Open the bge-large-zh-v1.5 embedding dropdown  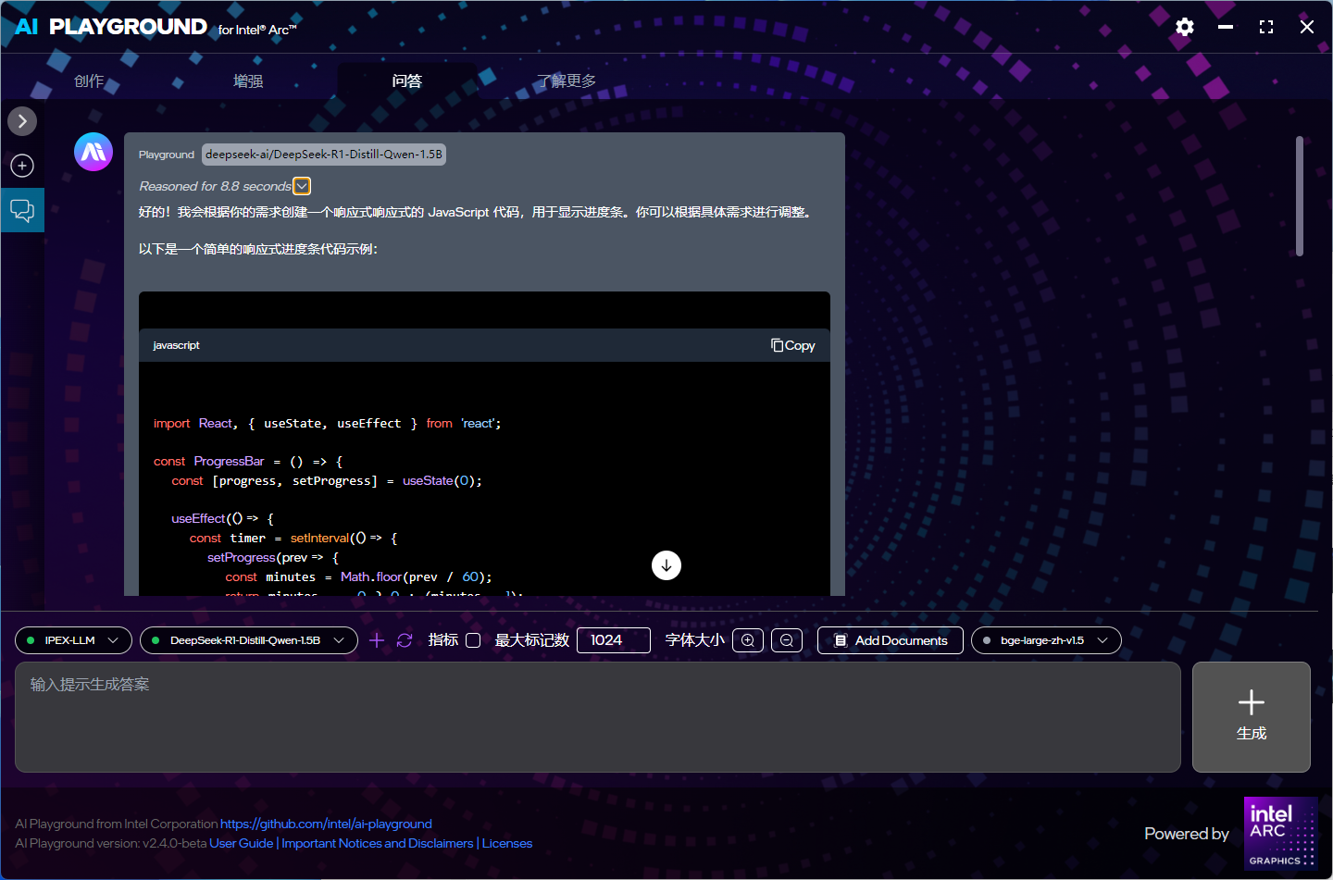(x=1046, y=640)
